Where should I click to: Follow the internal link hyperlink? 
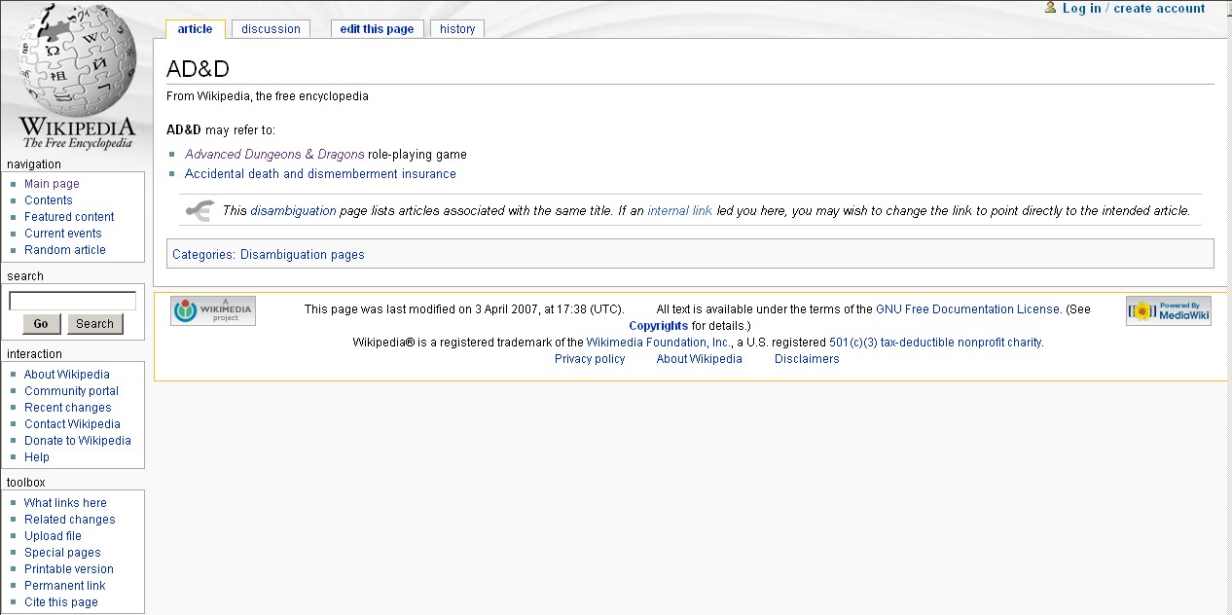(679, 210)
